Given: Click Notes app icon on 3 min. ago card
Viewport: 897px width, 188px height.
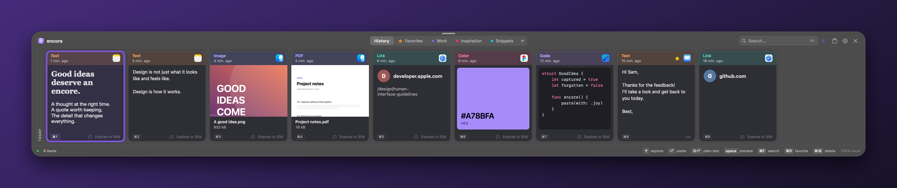Looking at the screenshot, I should coord(198,58).
